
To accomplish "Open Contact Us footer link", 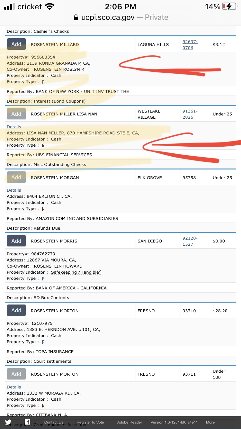I will tap(54, 422).
